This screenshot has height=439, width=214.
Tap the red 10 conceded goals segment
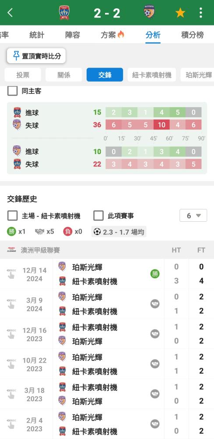tap(161, 125)
